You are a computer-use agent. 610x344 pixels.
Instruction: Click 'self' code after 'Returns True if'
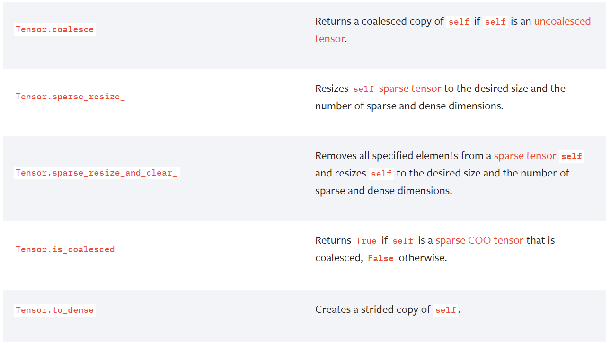(x=403, y=241)
